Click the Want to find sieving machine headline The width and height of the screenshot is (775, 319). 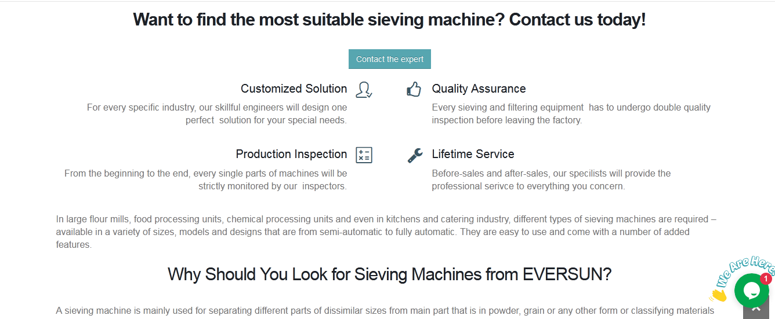pyautogui.click(x=389, y=20)
